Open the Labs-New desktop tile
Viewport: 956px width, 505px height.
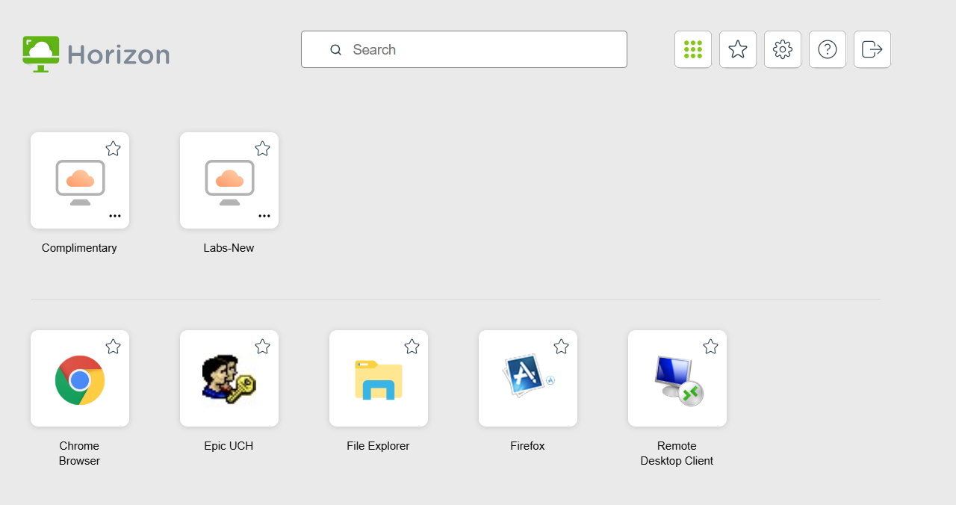(x=229, y=181)
